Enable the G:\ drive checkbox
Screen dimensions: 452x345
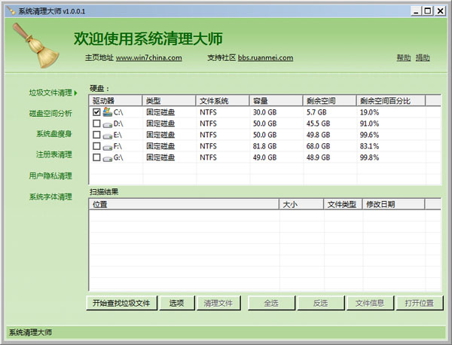tap(96, 157)
